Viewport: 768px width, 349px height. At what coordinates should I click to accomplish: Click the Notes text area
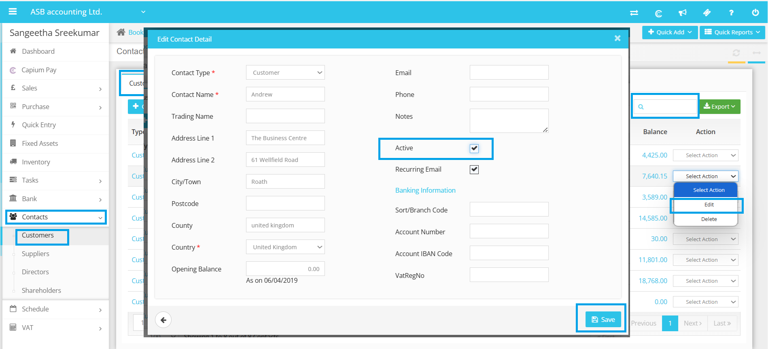coord(509,121)
